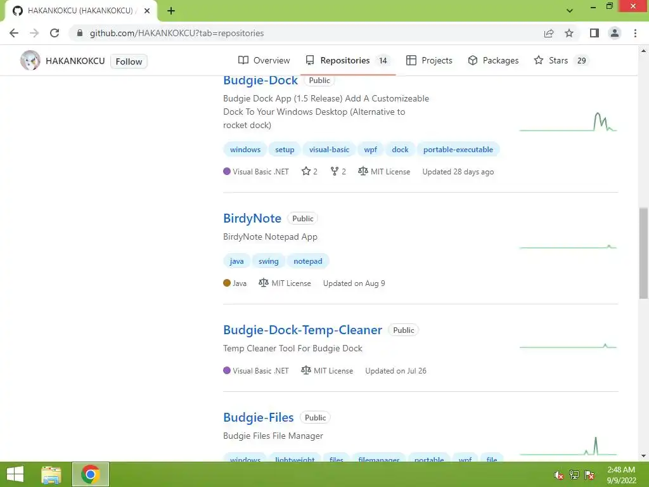Screen dimensions: 649x487
Task: Click "Updated on Jul 26" text
Action: click(x=395, y=370)
